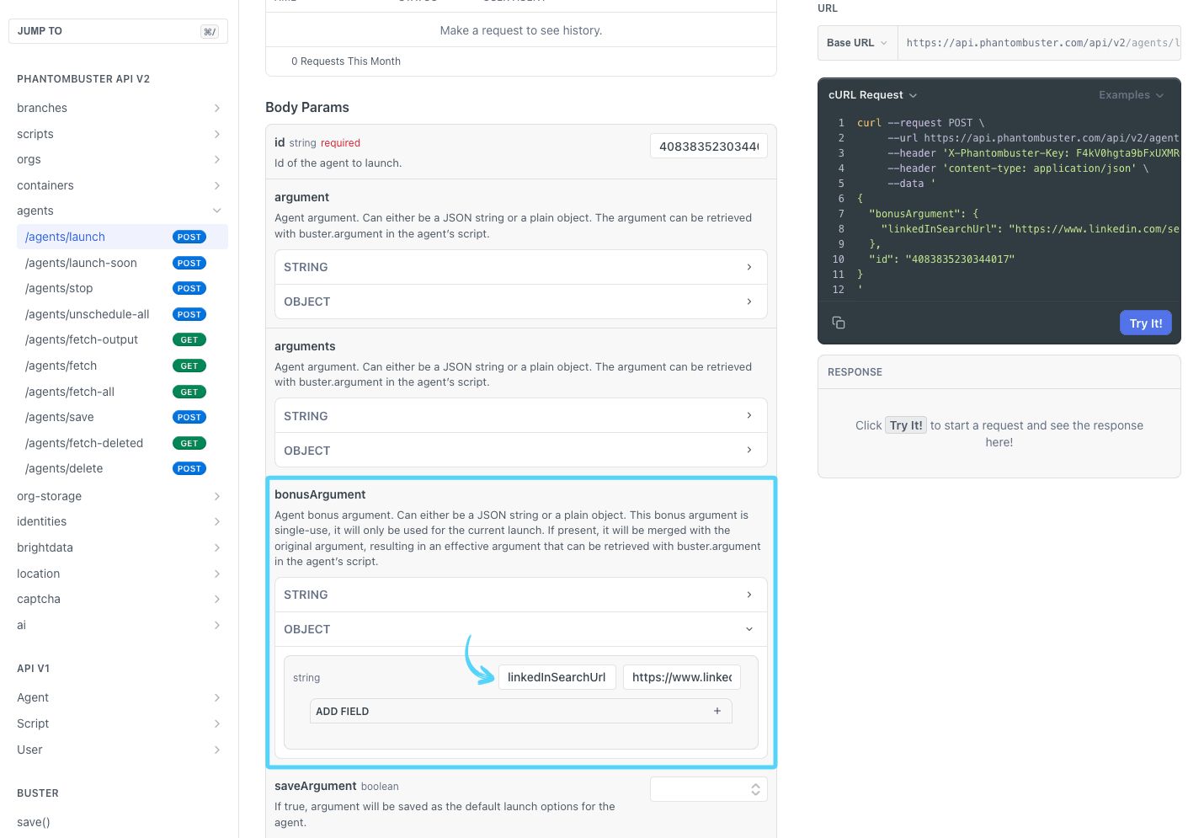Open the /agents/stop endpoint

pos(122,288)
